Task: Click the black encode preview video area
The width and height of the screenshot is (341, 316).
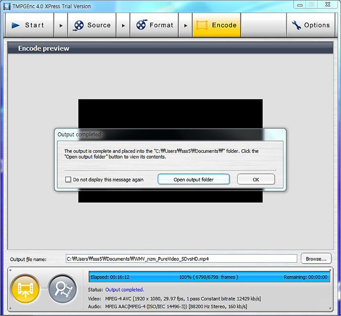Action: pyautogui.click(x=170, y=113)
